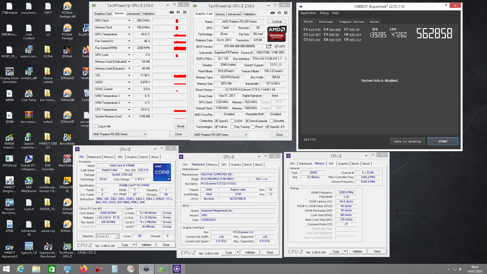Click the refresh icon in right GPU-Z window
This screenshot has width=487, height=274.
click(279, 13)
